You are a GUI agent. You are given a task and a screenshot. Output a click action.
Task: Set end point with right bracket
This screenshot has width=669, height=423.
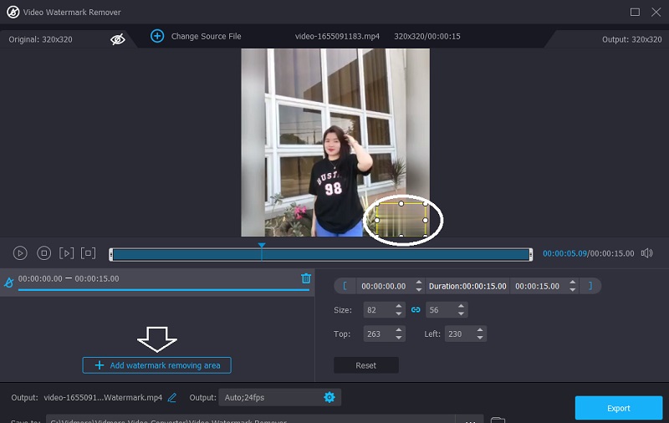590,286
